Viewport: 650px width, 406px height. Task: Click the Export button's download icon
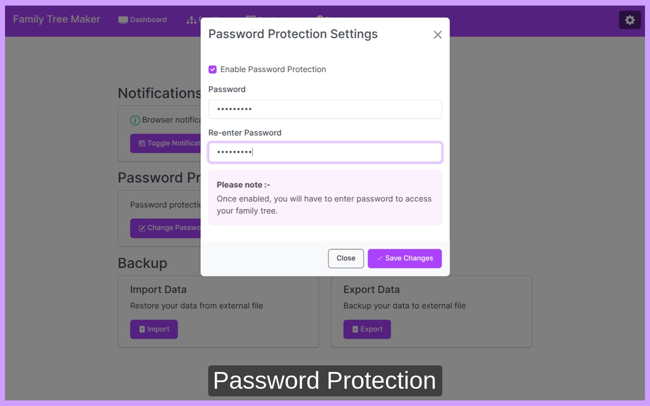(x=355, y=329)
